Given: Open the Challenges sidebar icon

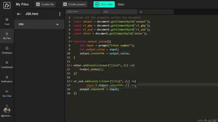Looking at the screenshot, I should click(x=7, y=48).
